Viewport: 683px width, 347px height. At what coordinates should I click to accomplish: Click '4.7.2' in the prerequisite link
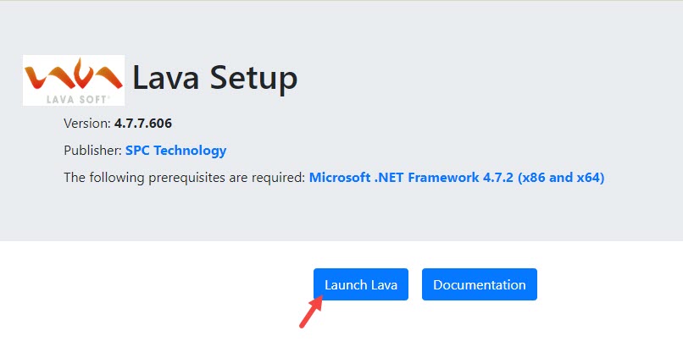(x=498, y=178)
